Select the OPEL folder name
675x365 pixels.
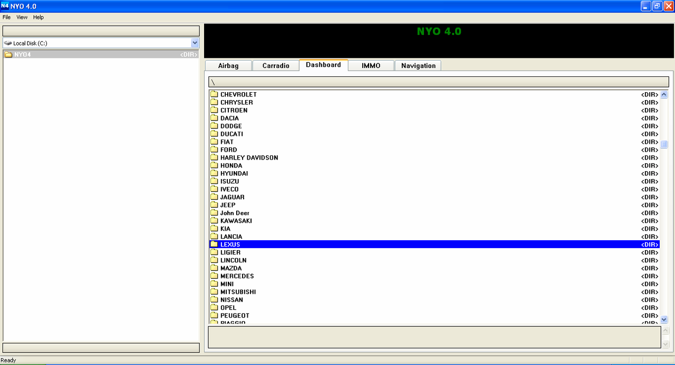click(x=228, y=308)
